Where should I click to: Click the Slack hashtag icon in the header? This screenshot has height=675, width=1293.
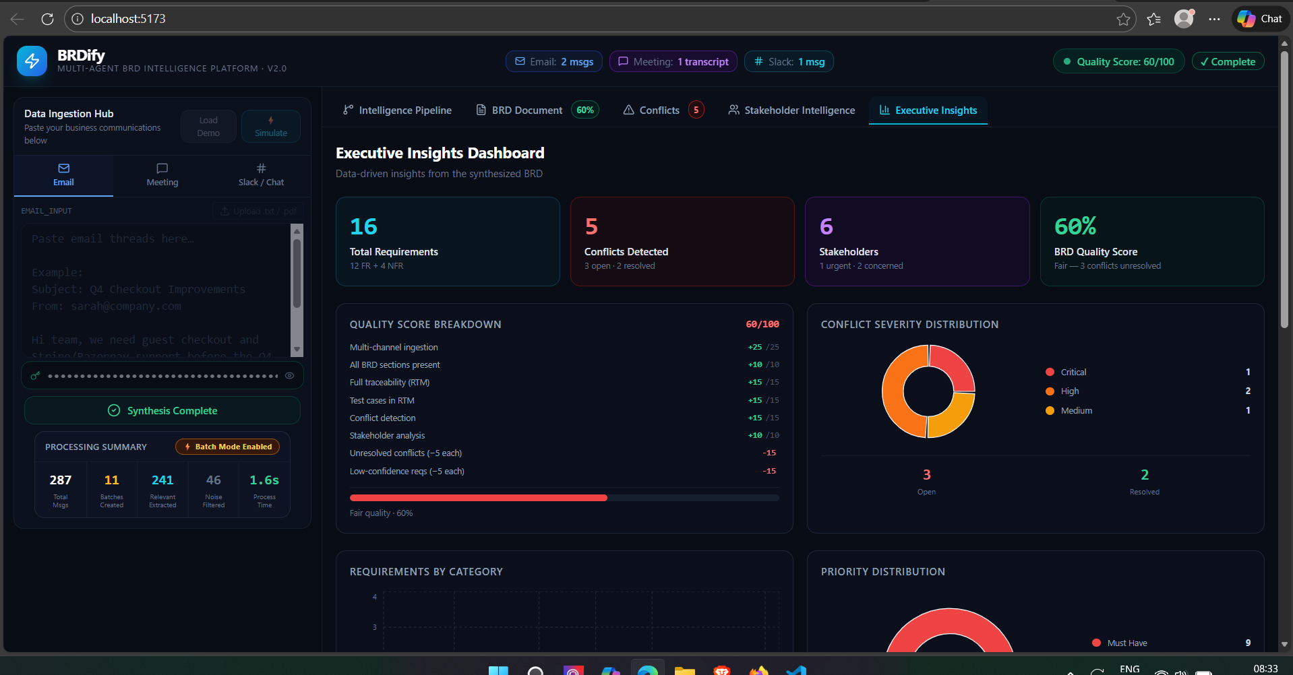click(758, 61)
